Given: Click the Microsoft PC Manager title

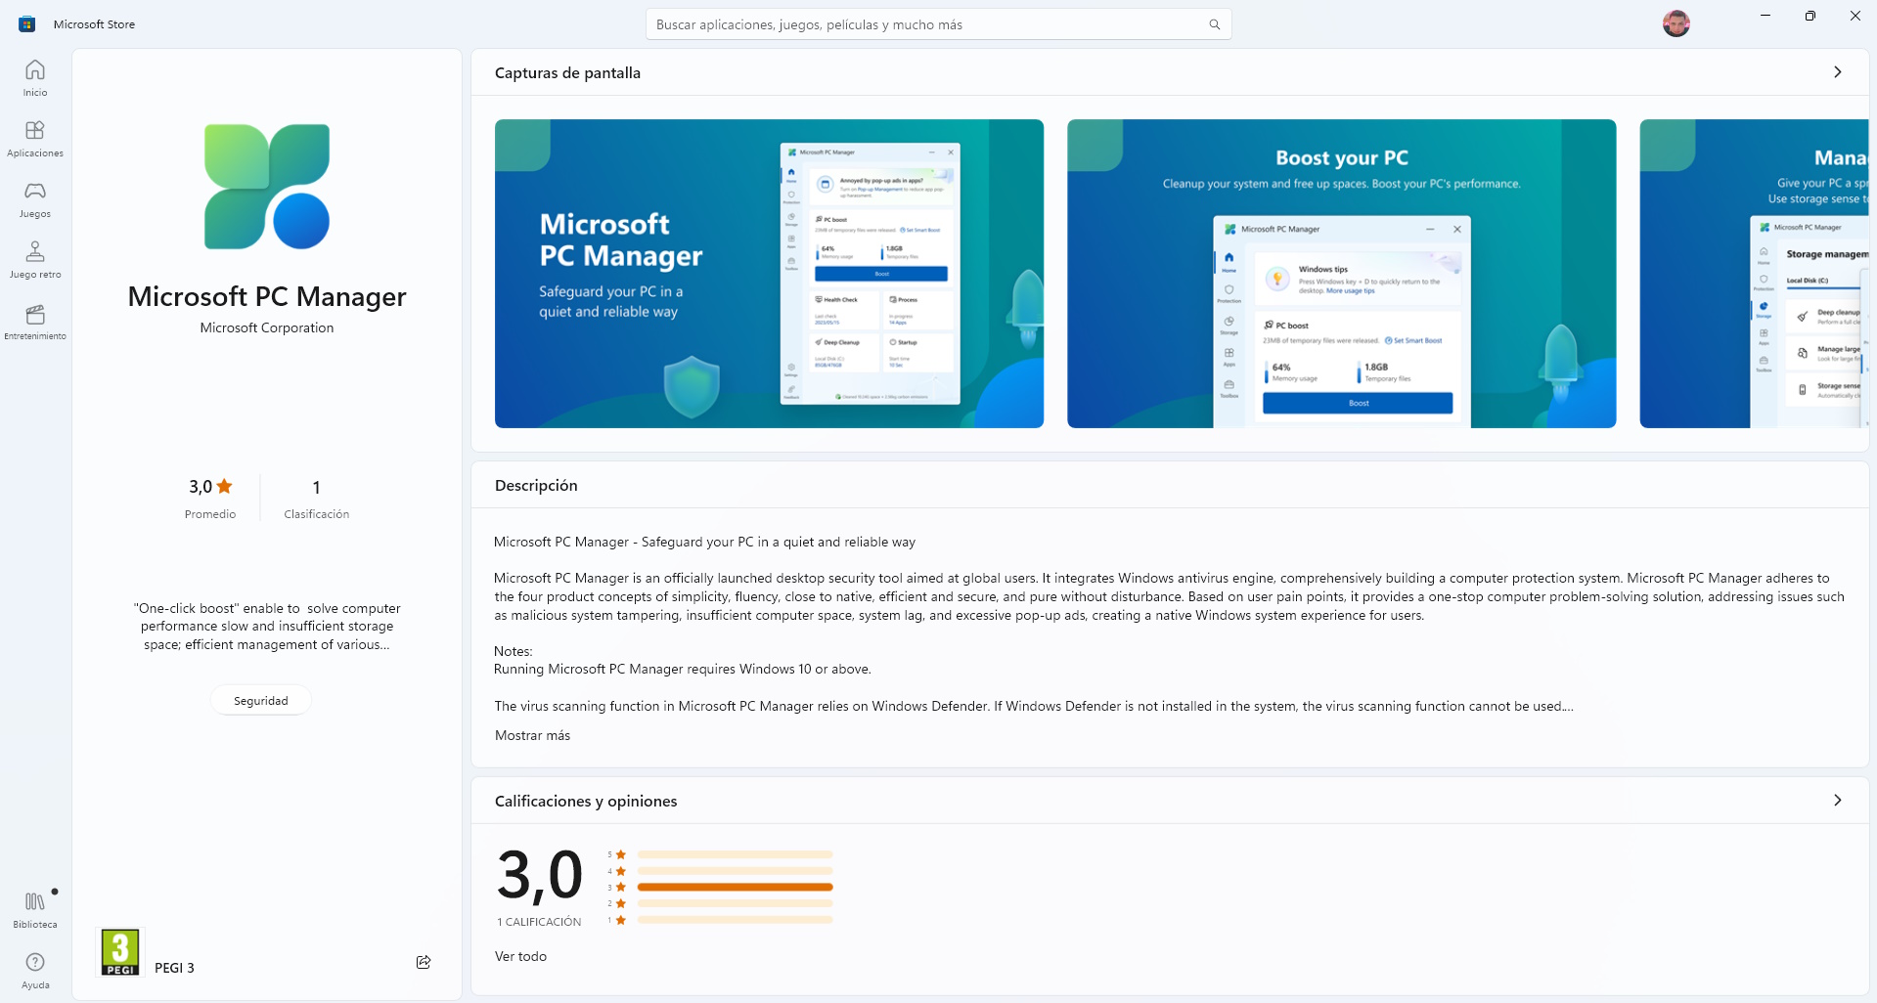Looking at the screenshot, I should point(267,296).
